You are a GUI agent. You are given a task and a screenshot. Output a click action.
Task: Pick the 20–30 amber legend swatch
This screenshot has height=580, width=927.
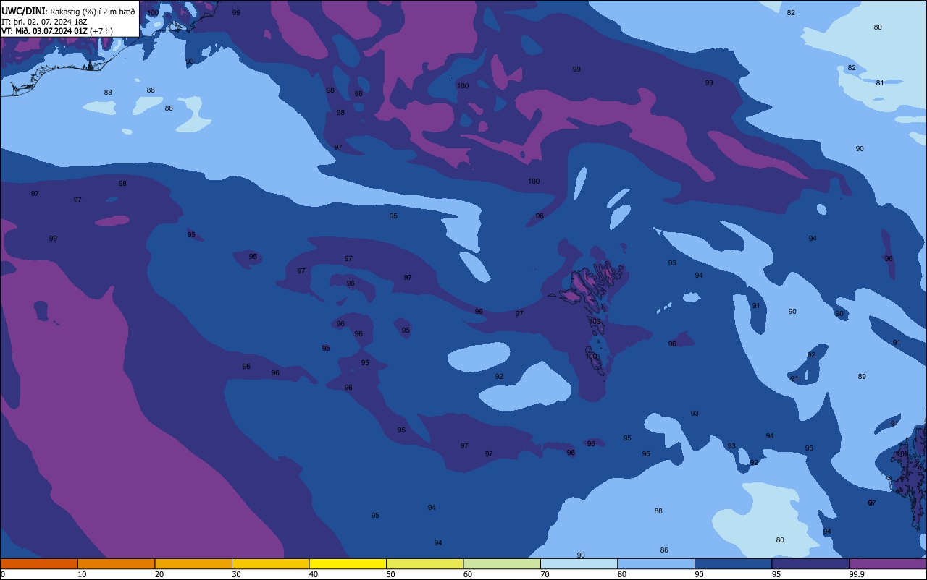193,563
